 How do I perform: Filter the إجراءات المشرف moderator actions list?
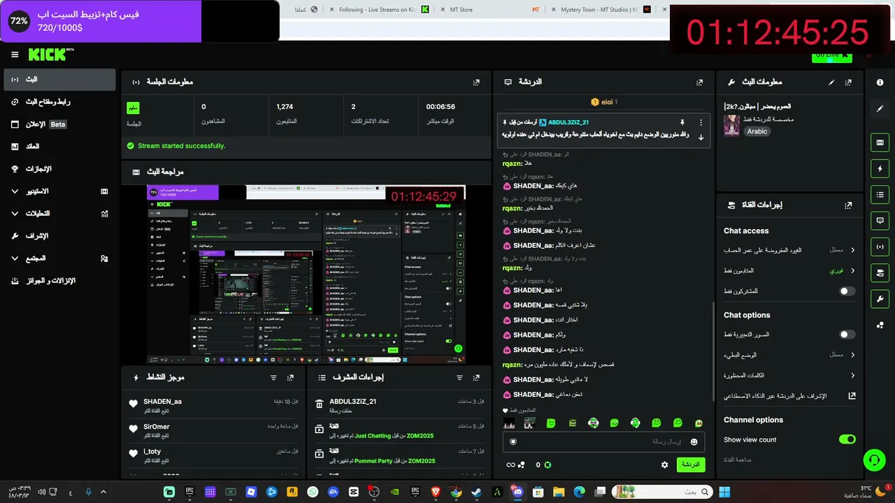(x=459, y=377)
